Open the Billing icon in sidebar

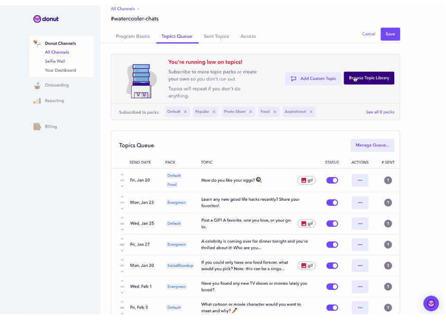pyautogui.click(x=37, y=127)
